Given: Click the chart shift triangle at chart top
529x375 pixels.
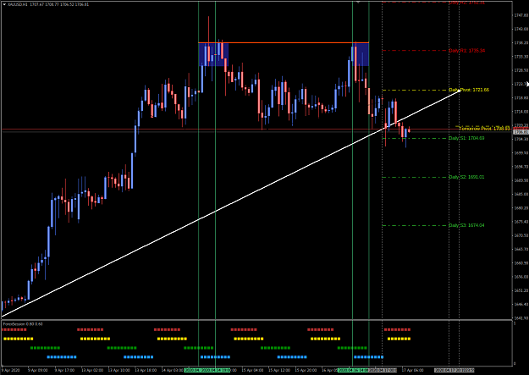Looking at the screenshot, I should pyautogui.click(x=358, y=2).
